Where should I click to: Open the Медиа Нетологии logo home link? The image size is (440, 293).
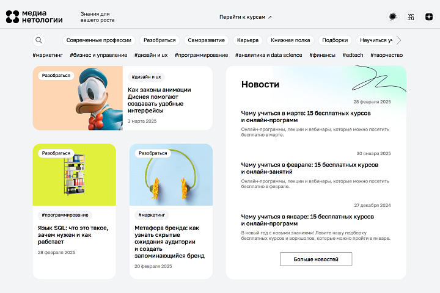point(34,17)
